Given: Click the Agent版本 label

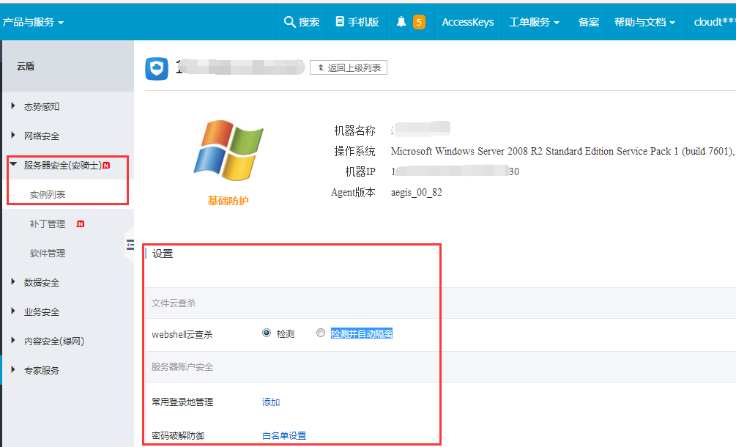Looking at the screenshot, I should pyautogui.click(x=353, y=192).
